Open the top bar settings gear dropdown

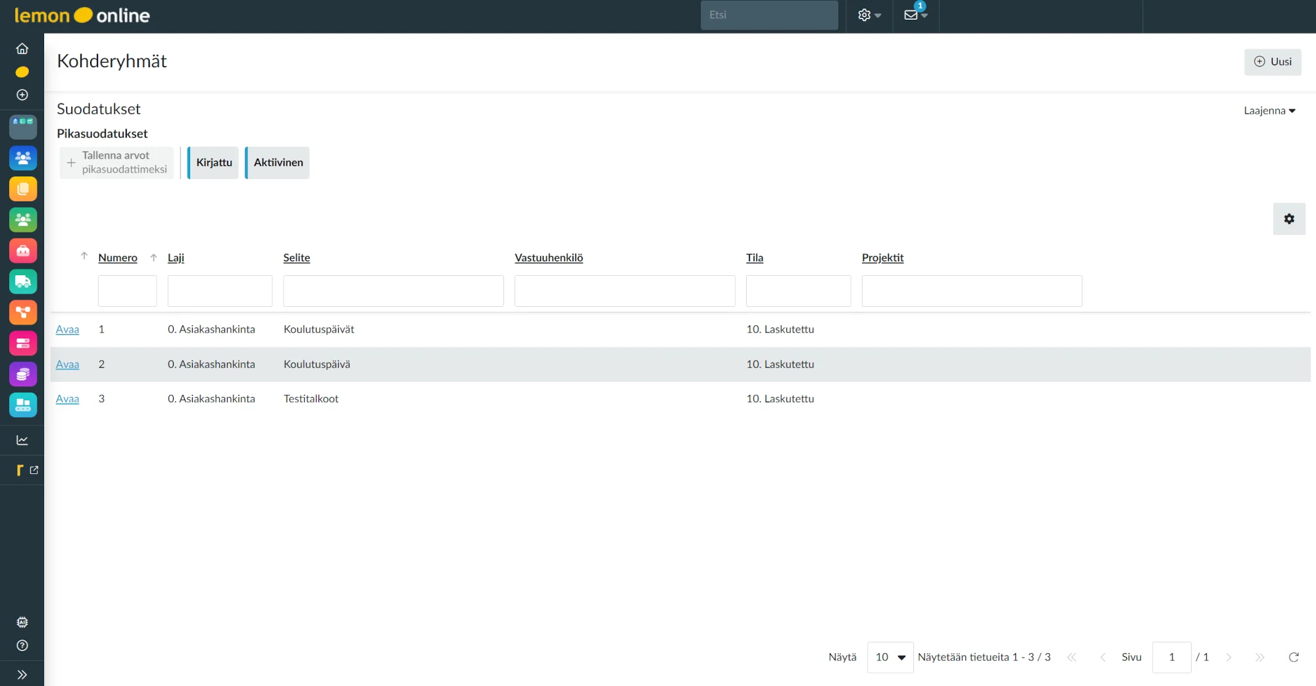click(869, 15)
